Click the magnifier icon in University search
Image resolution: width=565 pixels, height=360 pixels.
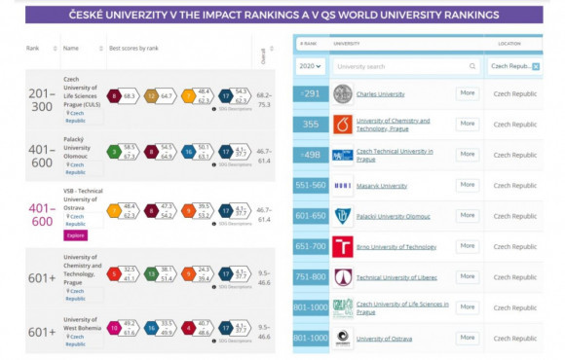472,66
